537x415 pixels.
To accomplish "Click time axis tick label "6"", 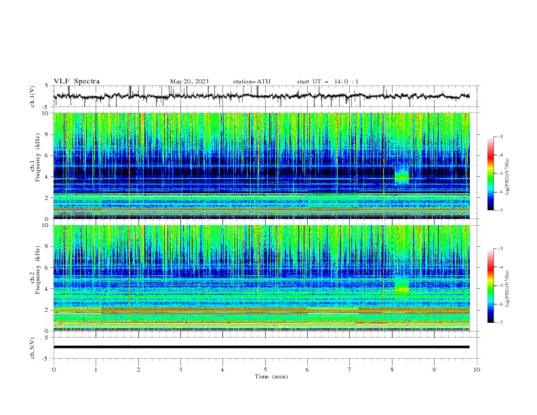I will click(x=307, y=370).
